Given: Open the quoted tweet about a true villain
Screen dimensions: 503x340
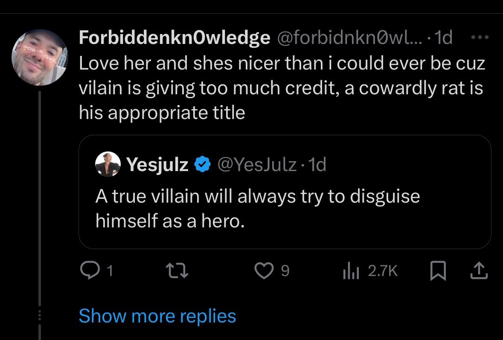Looking at the screenshot, I should [257, 209].
